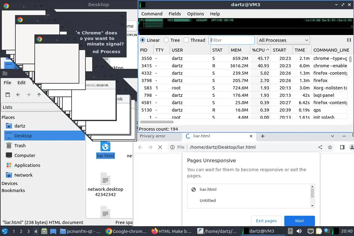The image size is (354, 236).
Task: Go forward in the file manager
Action: [29, 95]
